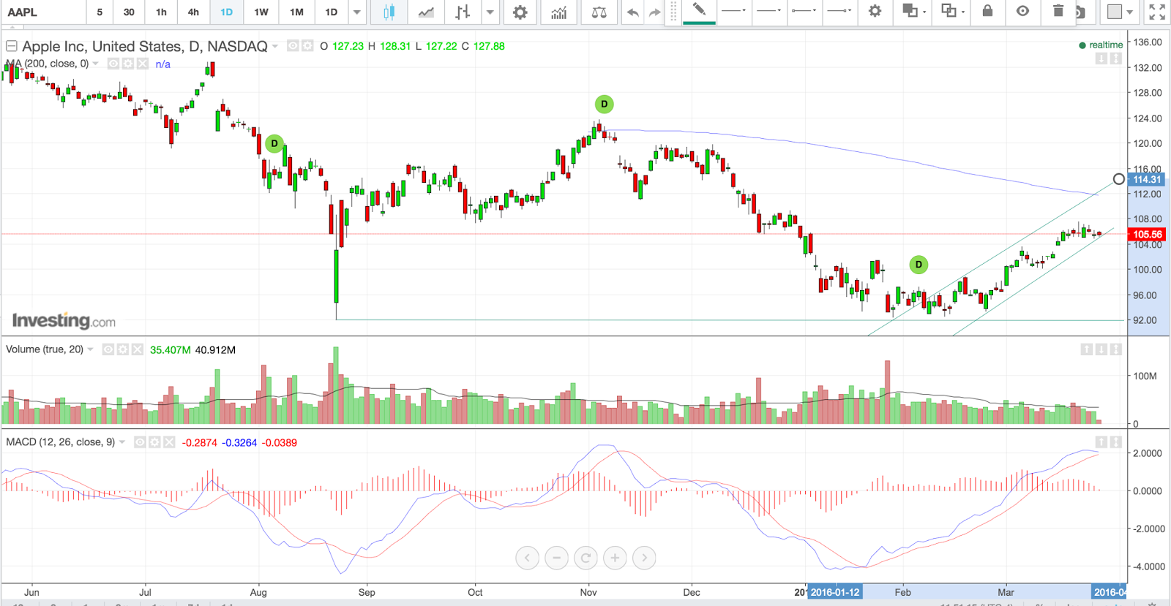Grab the floating toolbar drag handle

[673, 12]
